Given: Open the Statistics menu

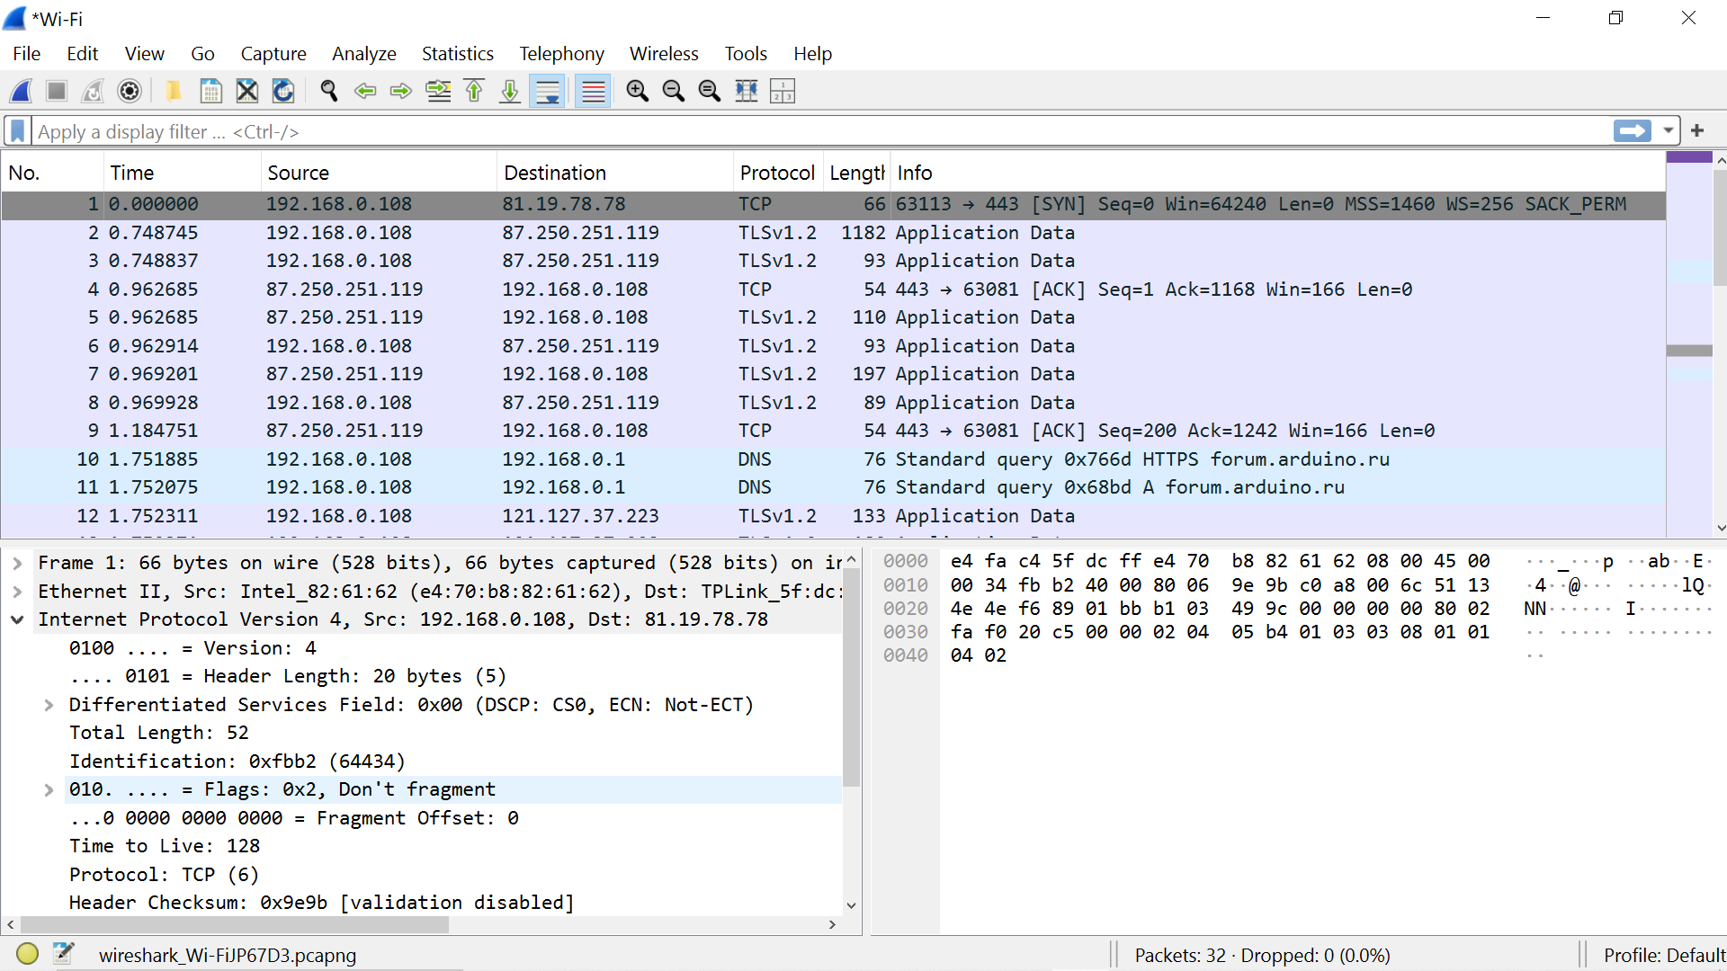Looking at the screenshot, I should (x=457, y=54).
